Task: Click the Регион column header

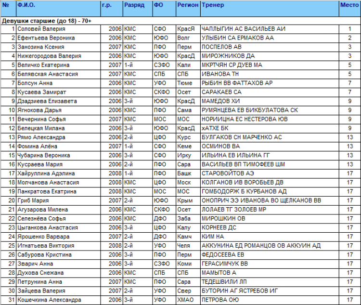Action: pyautogui.click(x=187, y=5)
